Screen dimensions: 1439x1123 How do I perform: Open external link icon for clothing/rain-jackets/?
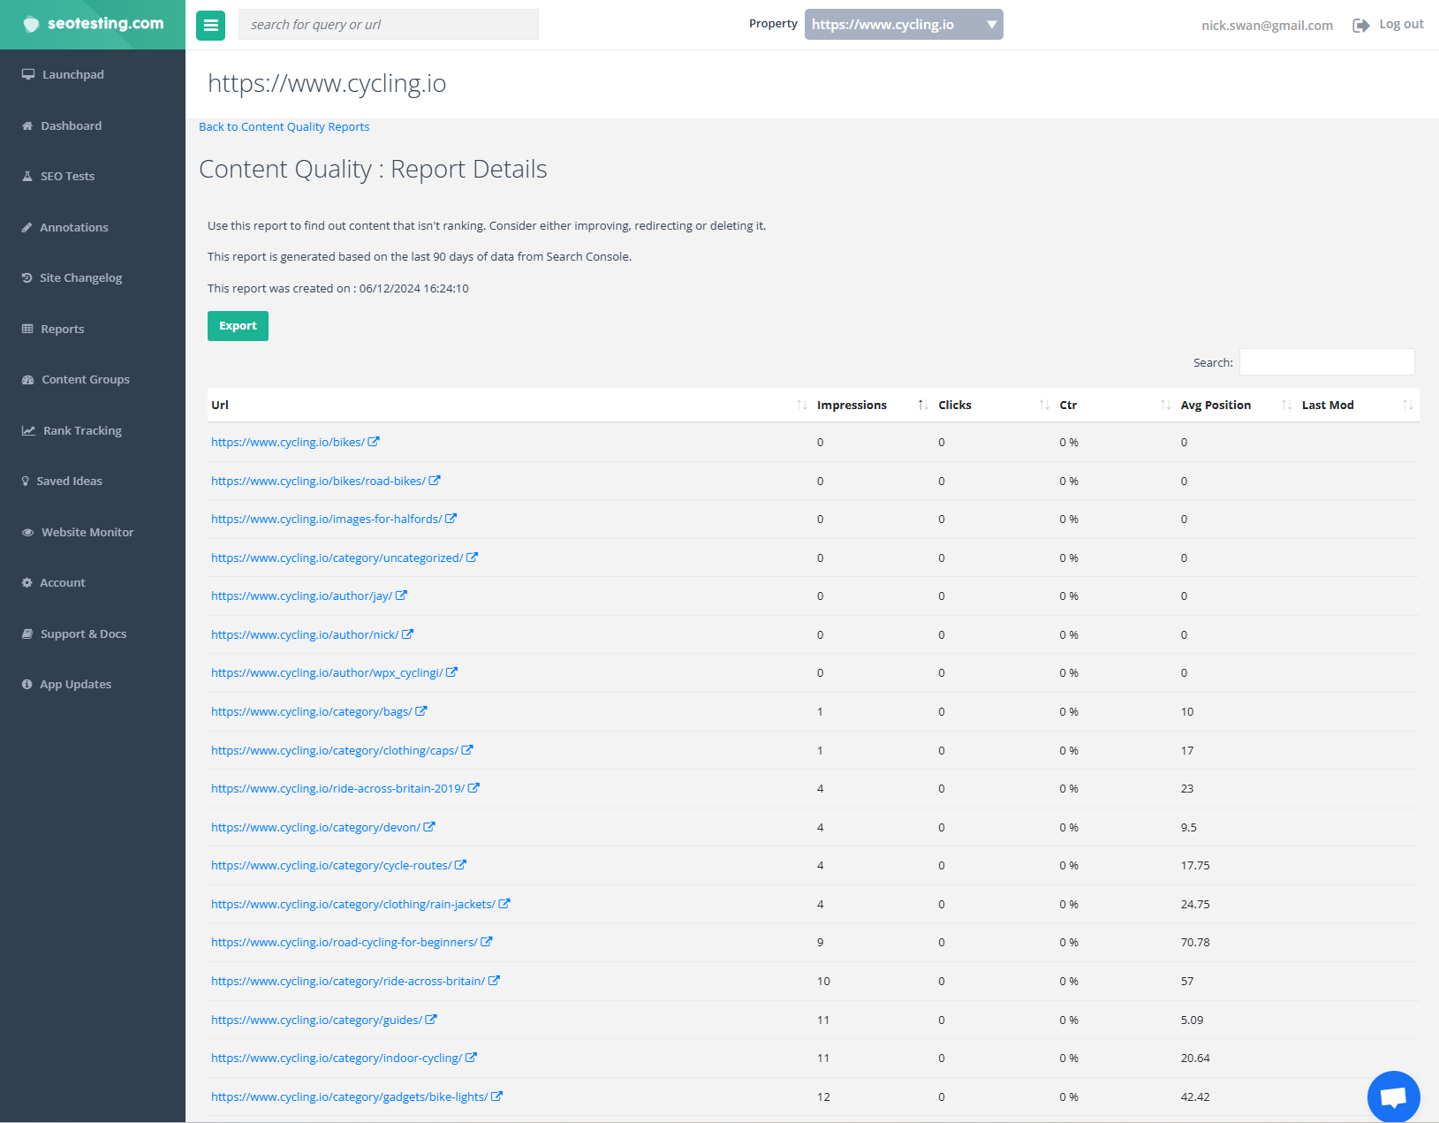(x=504, y=904)
